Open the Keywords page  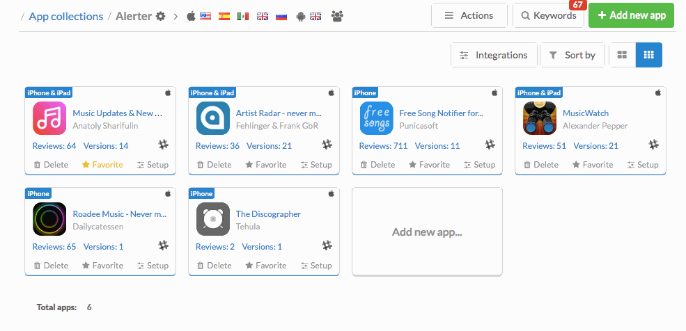tap(548, 15)
